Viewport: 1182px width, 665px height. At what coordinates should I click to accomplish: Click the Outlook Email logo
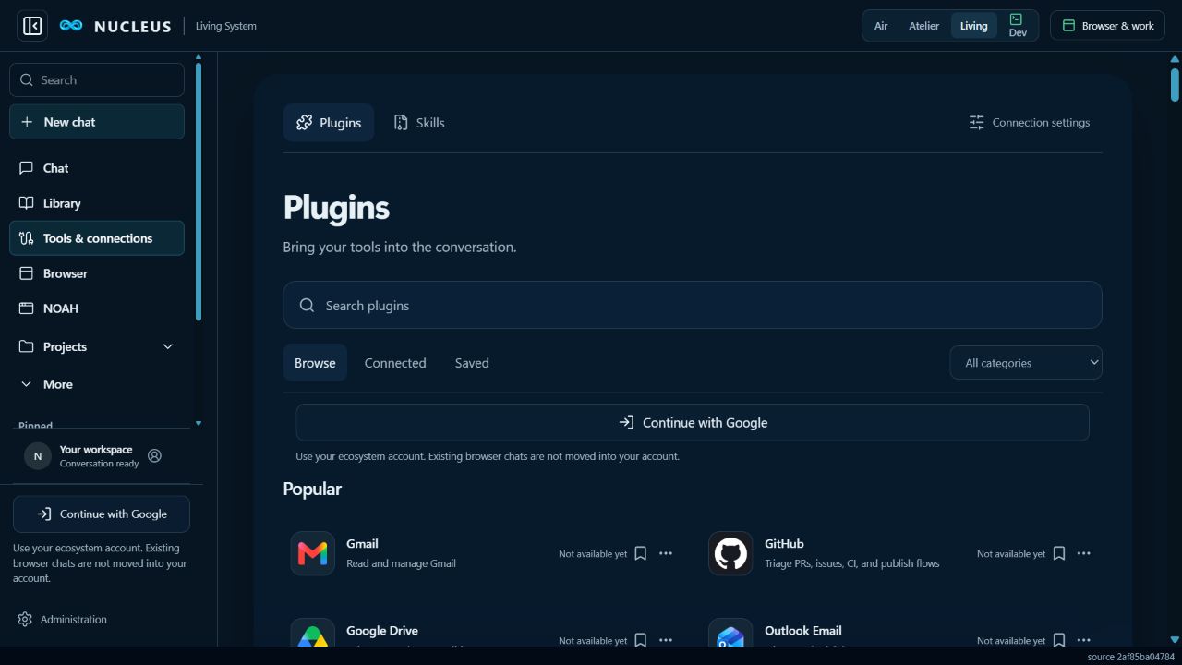(x=730, y=633)
